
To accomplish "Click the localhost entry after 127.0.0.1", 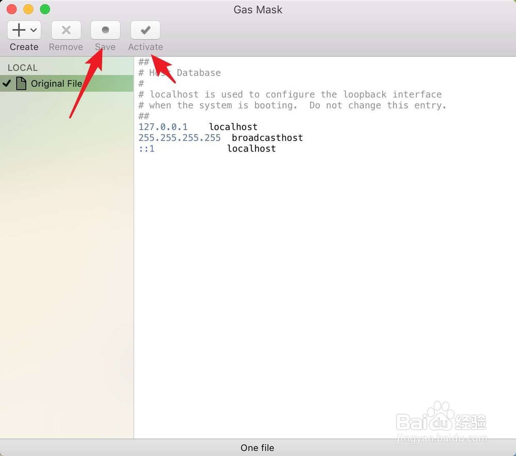I will pos(233,127).
